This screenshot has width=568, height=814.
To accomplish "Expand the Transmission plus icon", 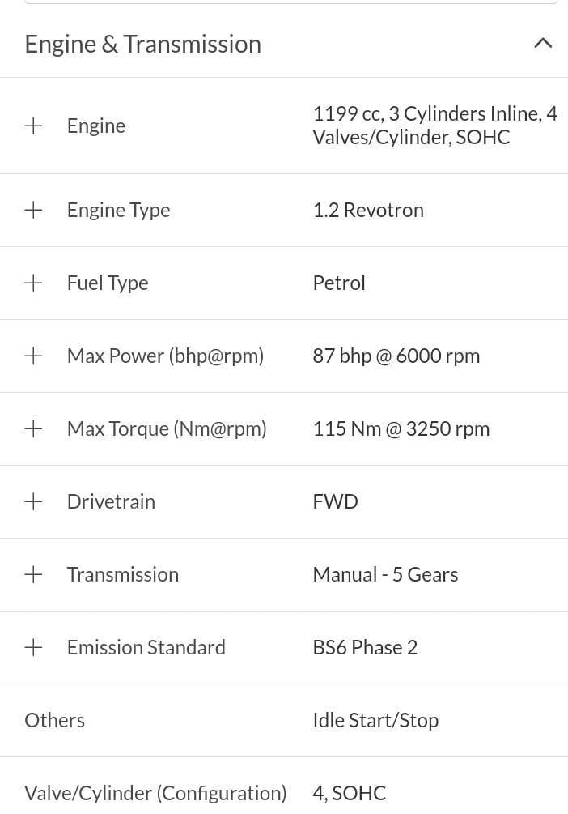I will pos(33,575).
